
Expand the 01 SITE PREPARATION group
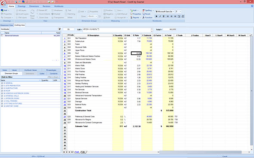[x=2, y=86]
